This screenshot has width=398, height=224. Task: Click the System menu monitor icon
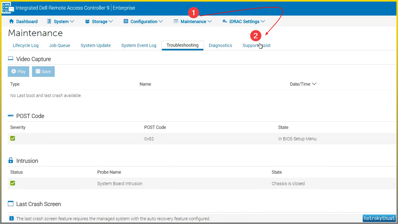[x=49, y=21]
